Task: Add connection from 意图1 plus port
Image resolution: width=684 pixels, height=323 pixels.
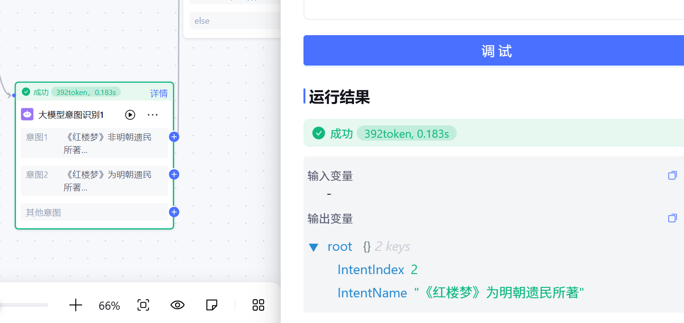Action: click(x=174, y=137)
